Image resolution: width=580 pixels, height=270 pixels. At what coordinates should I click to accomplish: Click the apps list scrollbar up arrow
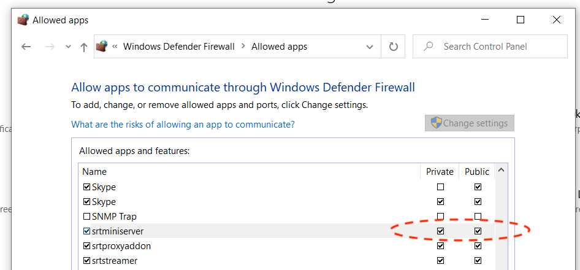point(501,171)
